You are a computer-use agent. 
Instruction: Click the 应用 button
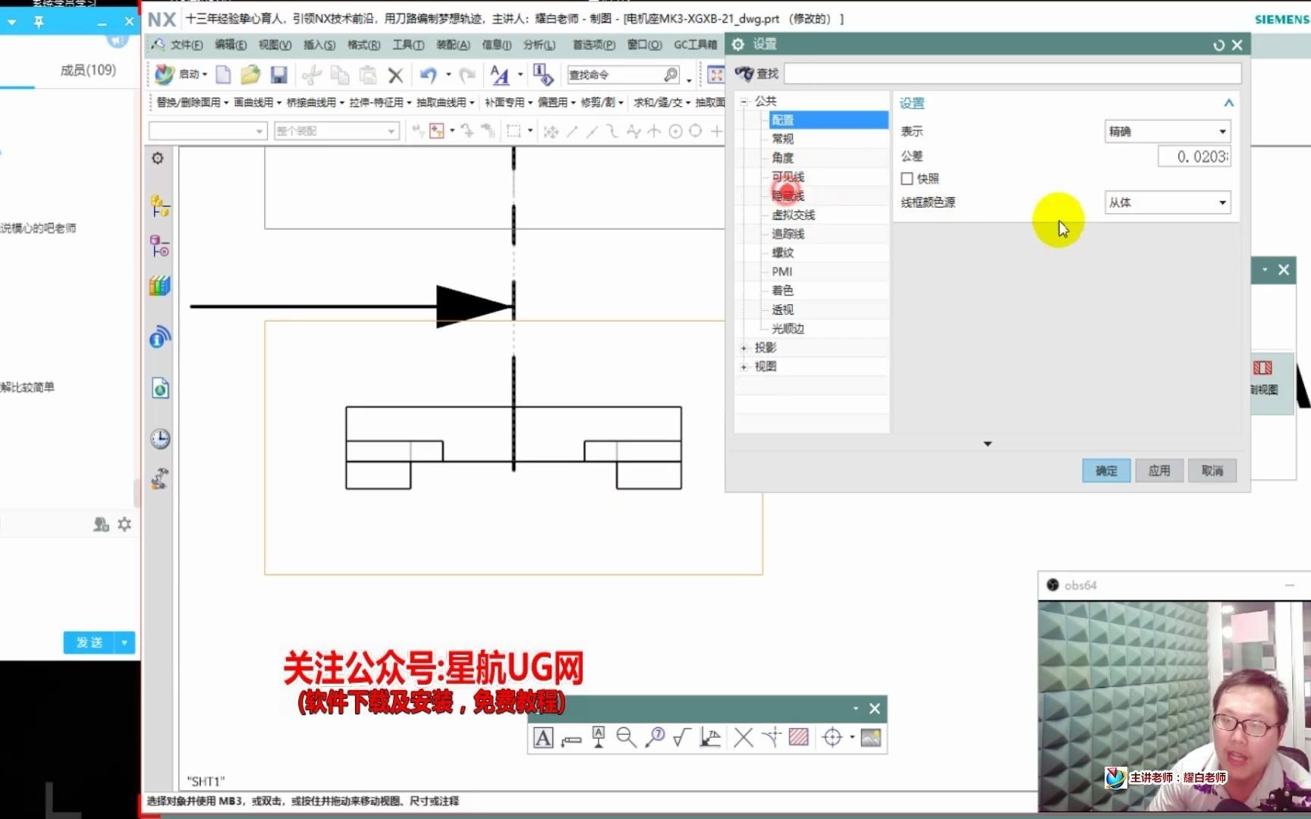tap(1159, 471)
